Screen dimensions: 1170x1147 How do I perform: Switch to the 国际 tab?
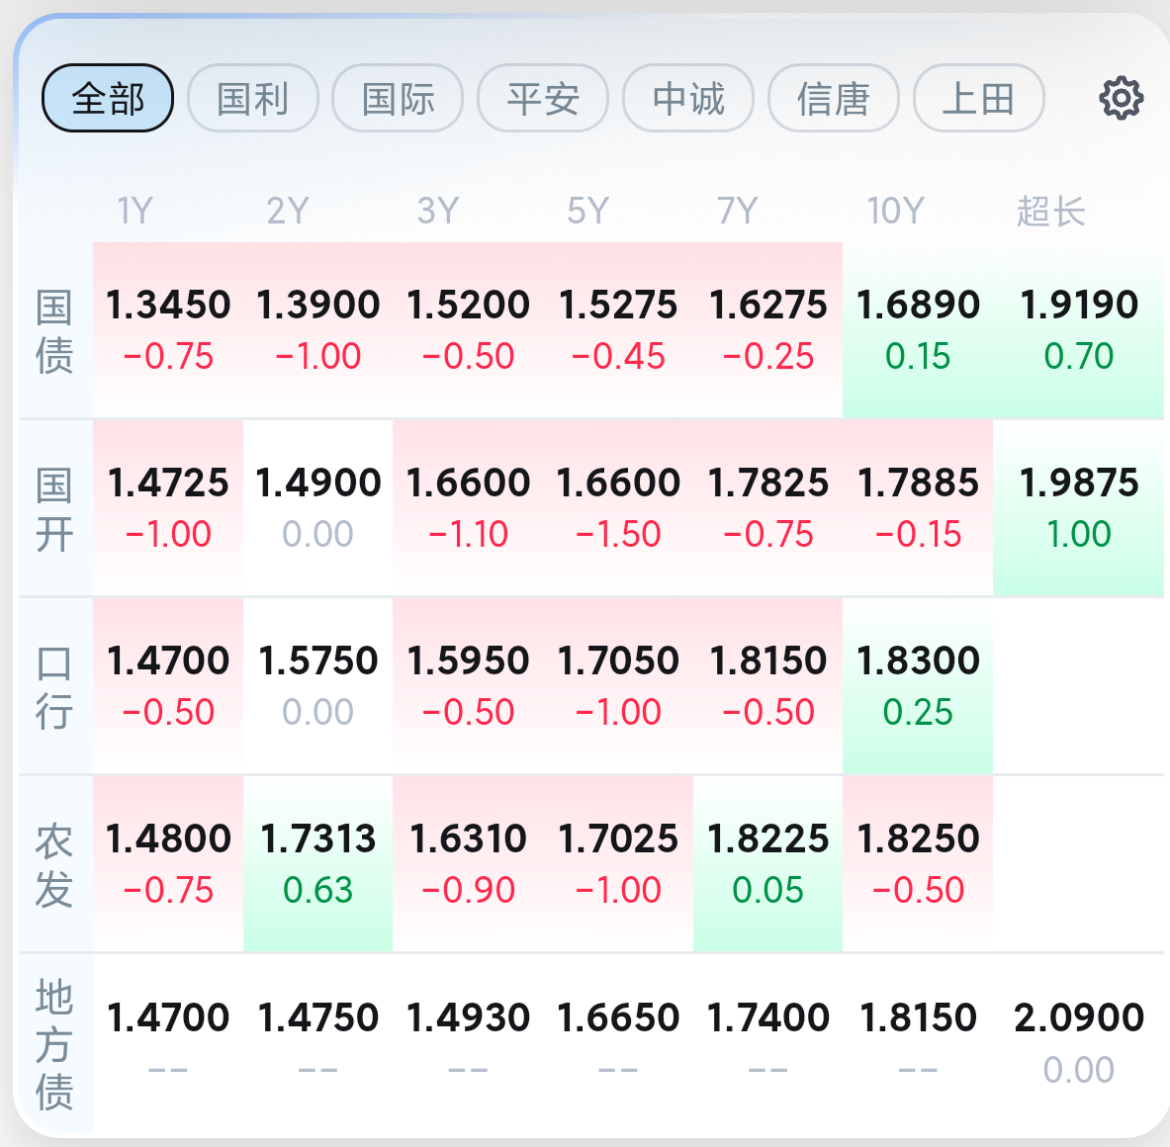pyautogui.click(x=398, y=98)
